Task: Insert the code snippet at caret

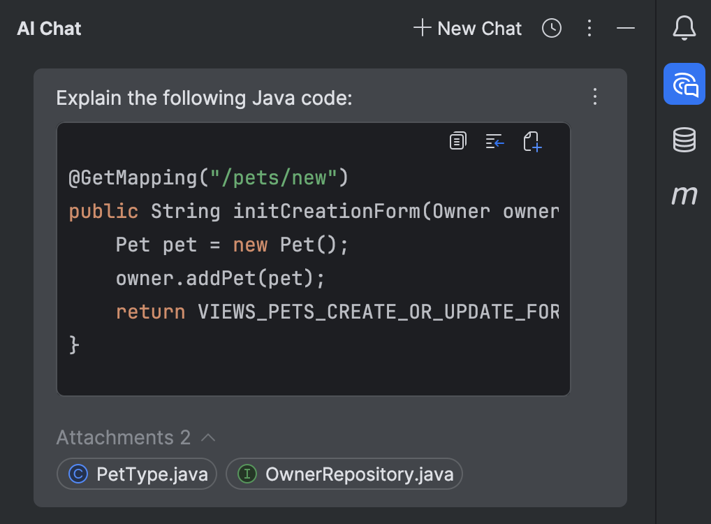Action: (494, 140)
